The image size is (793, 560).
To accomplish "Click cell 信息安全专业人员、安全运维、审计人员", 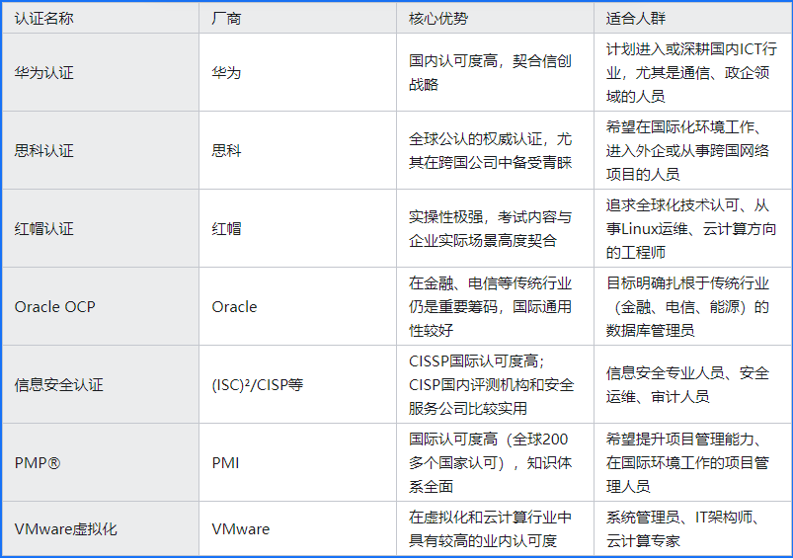I will (x=692, y=384).
